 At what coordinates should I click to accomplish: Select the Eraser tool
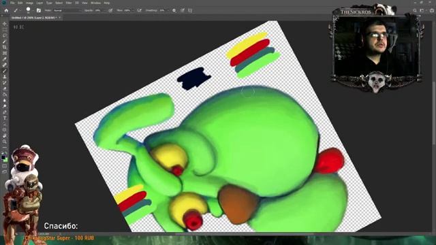pos(5,88)
